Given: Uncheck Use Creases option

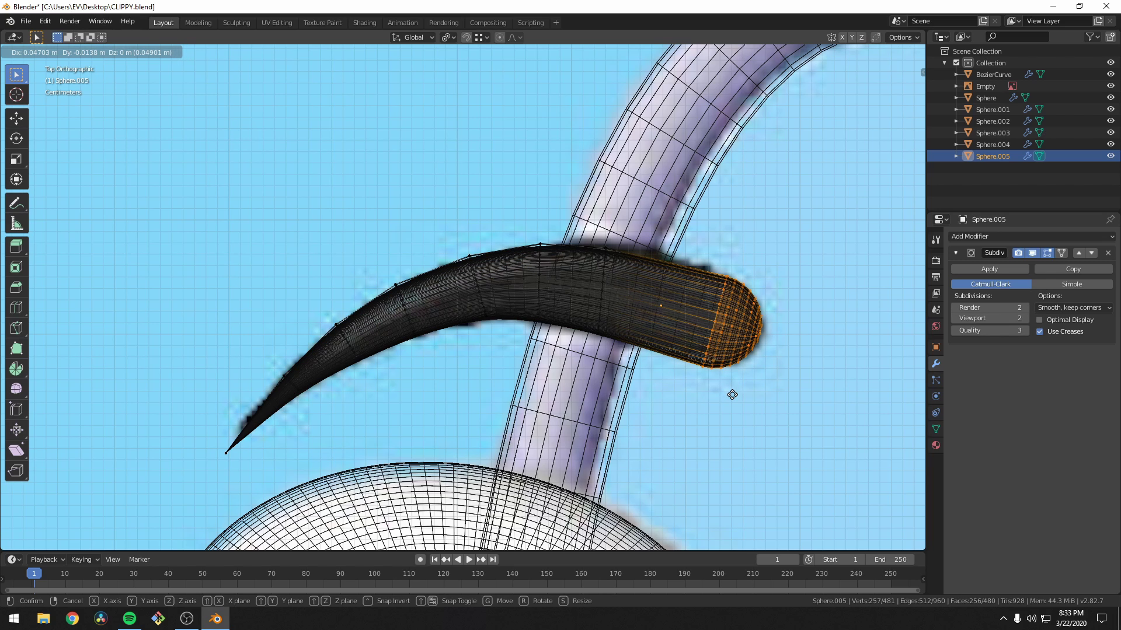Looking at the screenshot, I should coord(1040,331).
